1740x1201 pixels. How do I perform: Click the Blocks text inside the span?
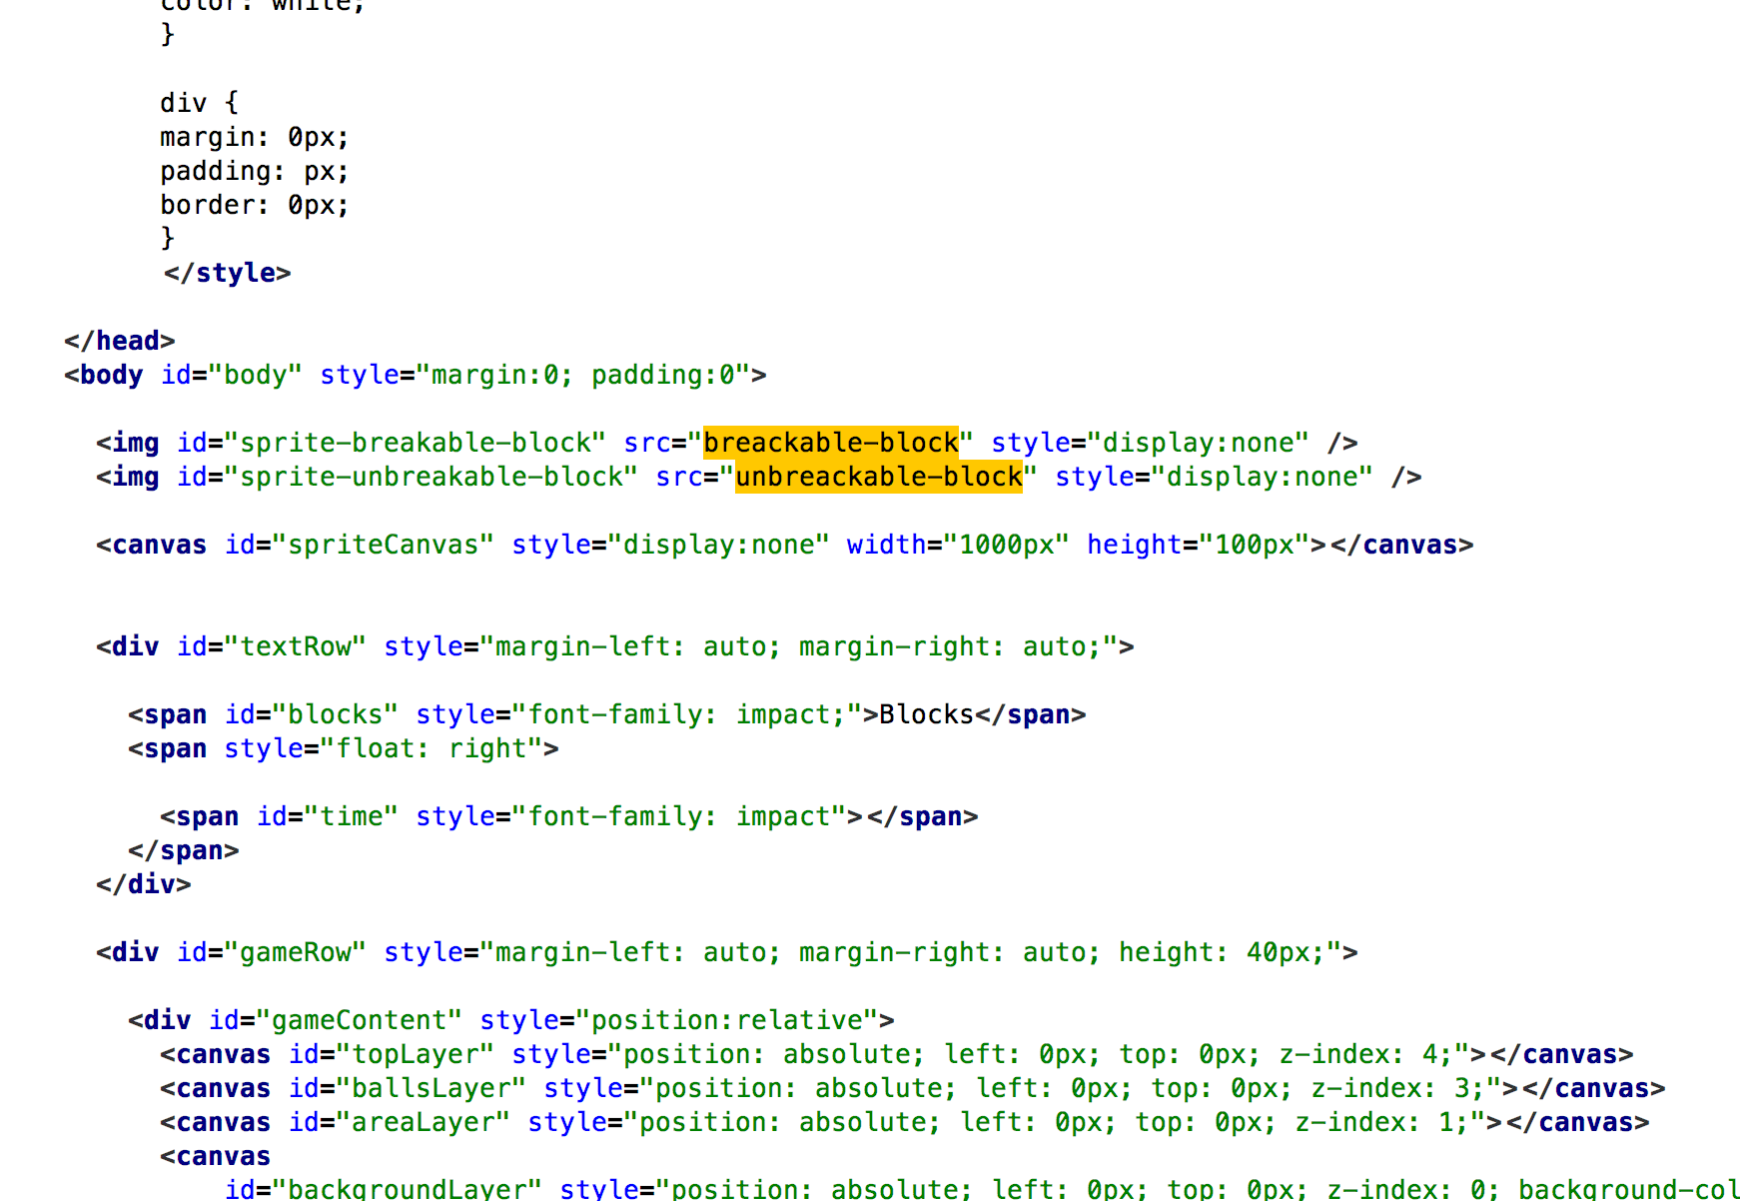click(926, 714)
